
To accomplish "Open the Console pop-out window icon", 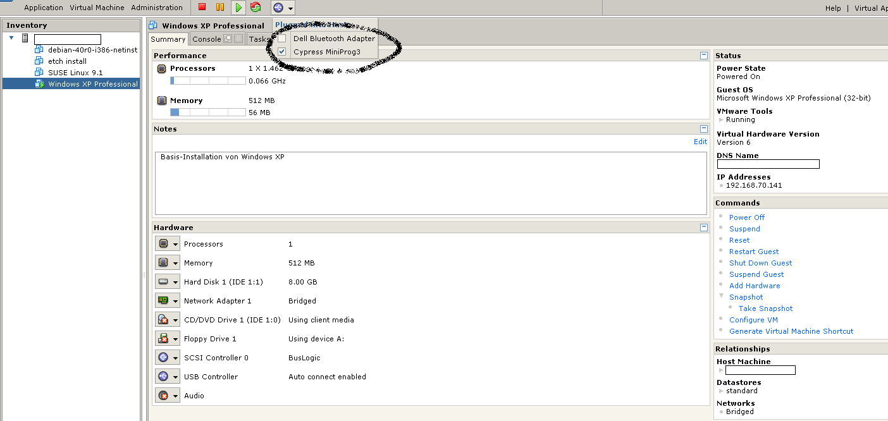I will pyautogui.click(x=228, y=39).
